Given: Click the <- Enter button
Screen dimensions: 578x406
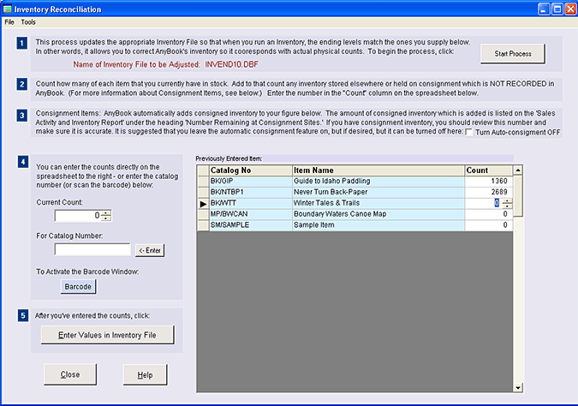Looking at the screenshot, I should [150, 250].
